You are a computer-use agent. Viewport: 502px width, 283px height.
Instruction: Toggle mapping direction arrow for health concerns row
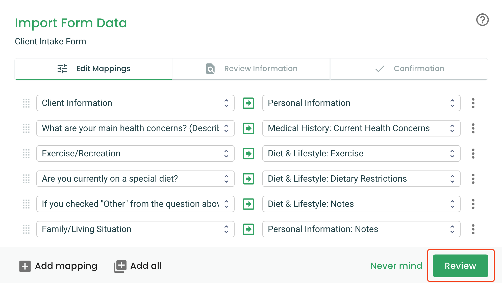248,128
